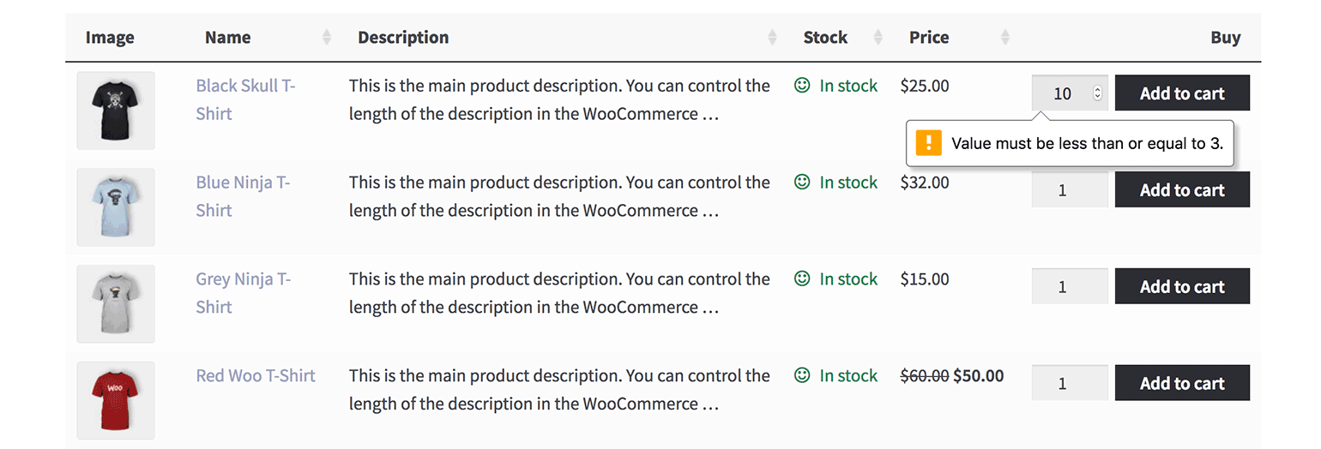The height and width of the screenshot is (449, 1321).
Task: Click the smiley stock icon for Black Skull T-Shirt
Action: (x=802, y=86)
